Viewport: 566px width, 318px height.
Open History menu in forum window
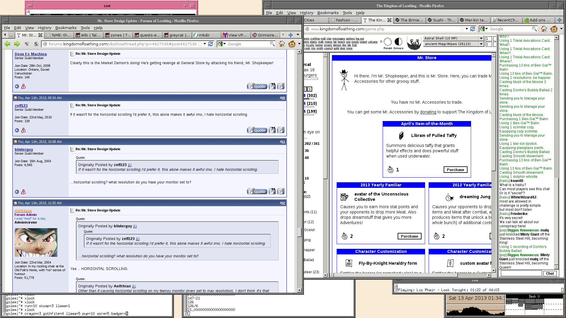tap(45, 28)
